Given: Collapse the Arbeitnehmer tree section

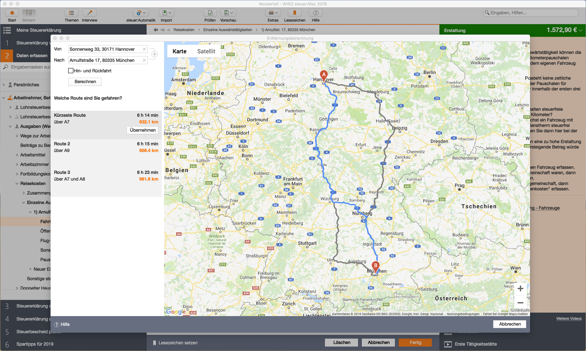Looking at the screenshot, I should 4,98.
